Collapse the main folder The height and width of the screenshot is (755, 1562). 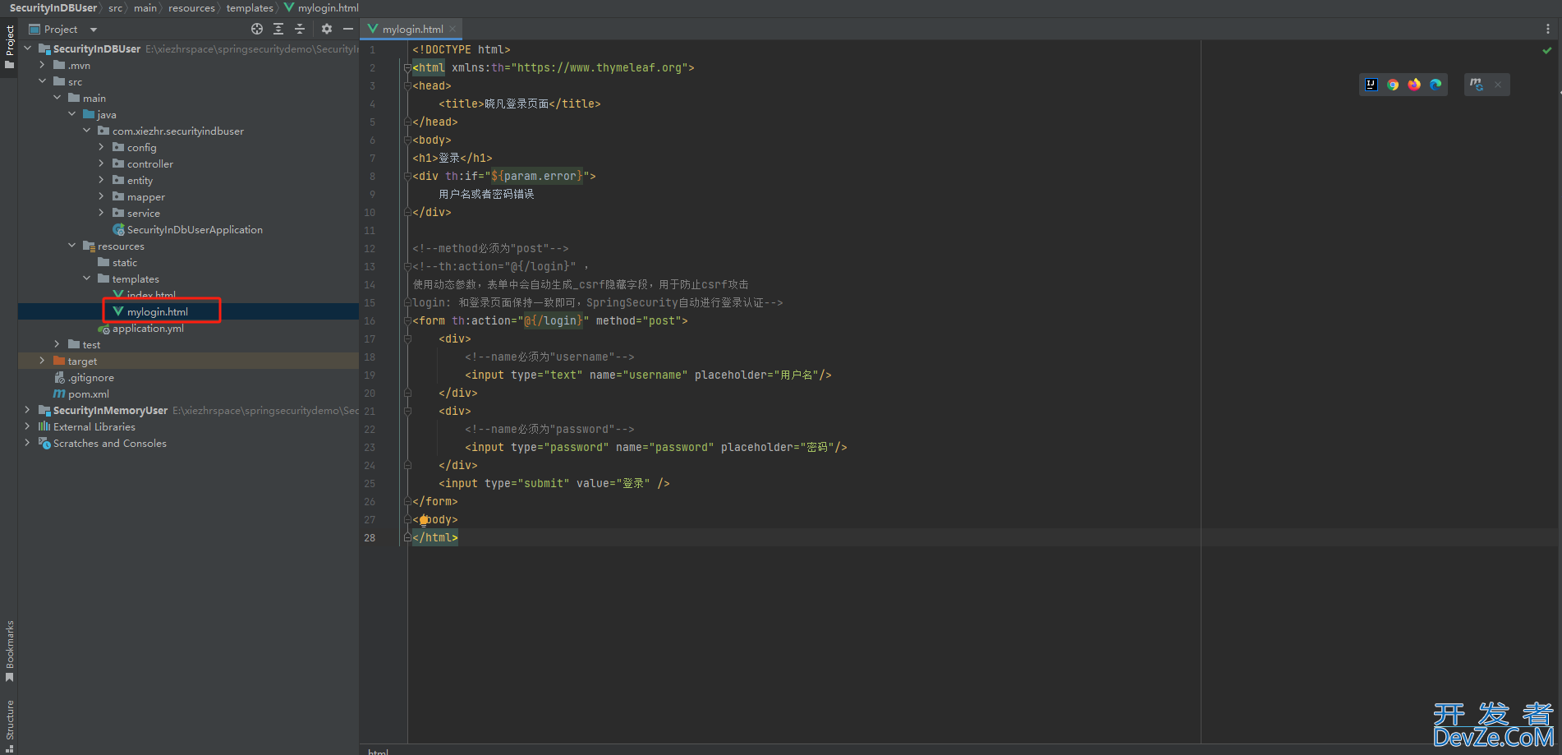click(57, 98)
